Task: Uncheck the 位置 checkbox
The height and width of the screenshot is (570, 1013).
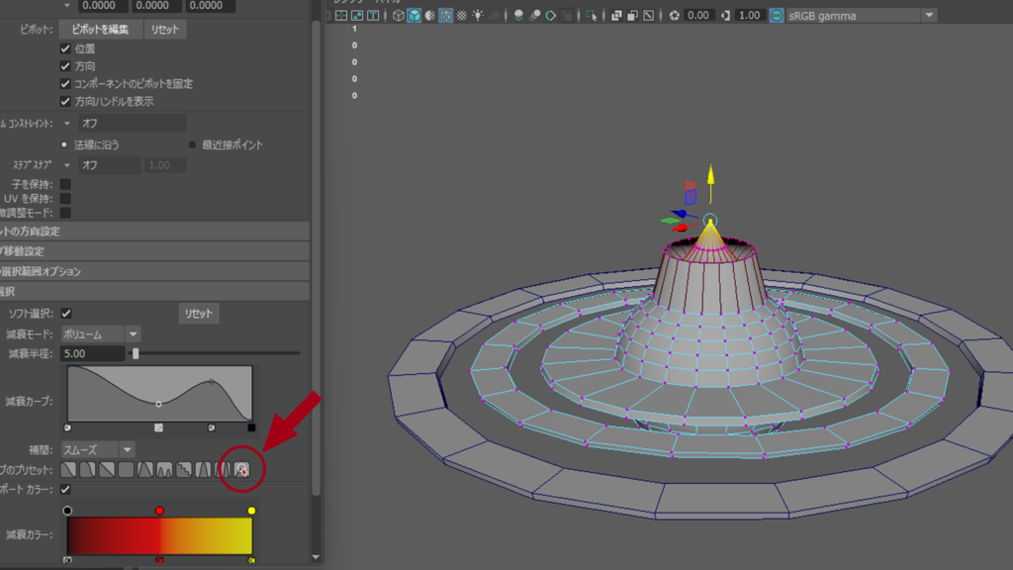Action: [65, 48]
